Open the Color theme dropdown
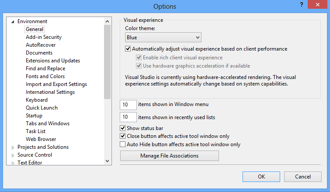Image resolution: width=330 pixels, height=192 pixels. pyautogui.click(x=163, y=38)
